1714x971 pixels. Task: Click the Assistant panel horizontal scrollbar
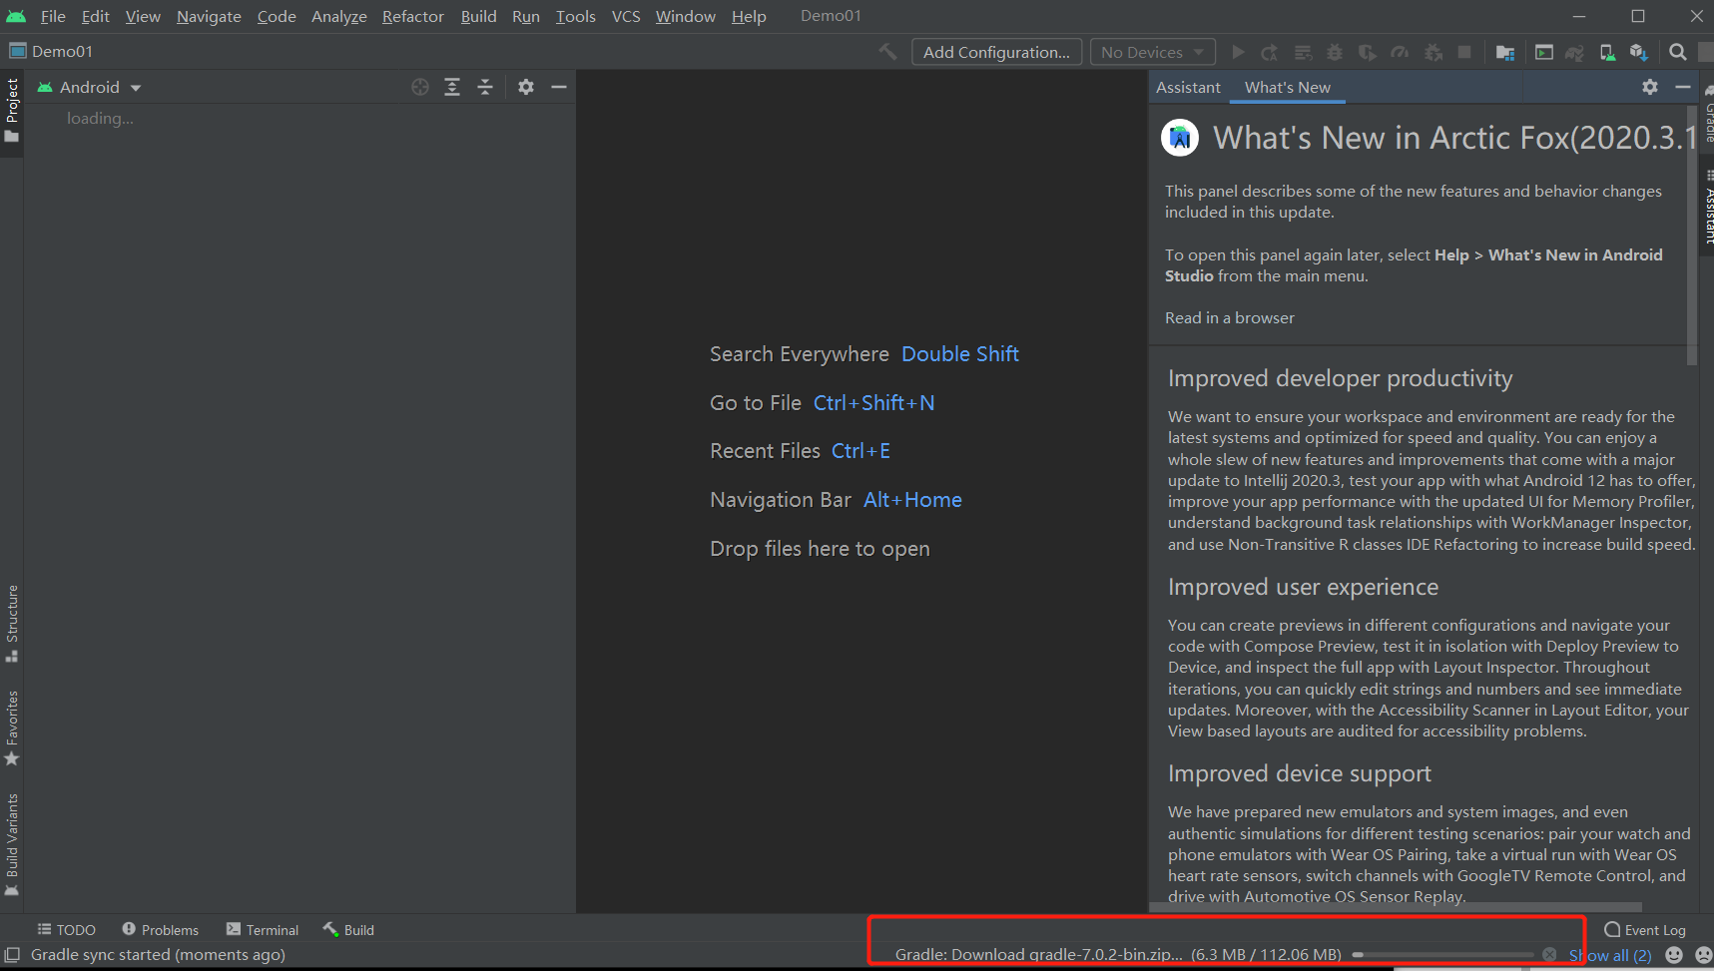[x=1396, y=907]
